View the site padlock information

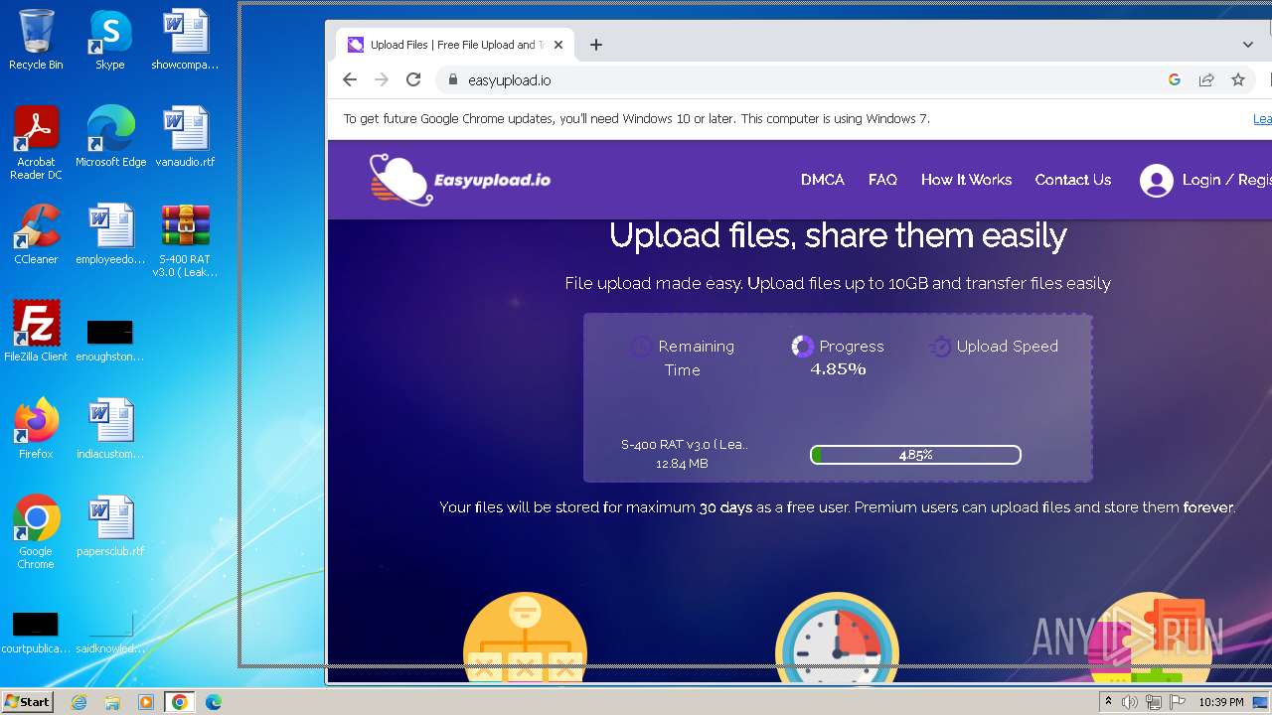[x=453, y=80]
